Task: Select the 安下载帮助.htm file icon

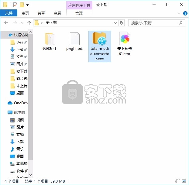Action: coord(125,39)
